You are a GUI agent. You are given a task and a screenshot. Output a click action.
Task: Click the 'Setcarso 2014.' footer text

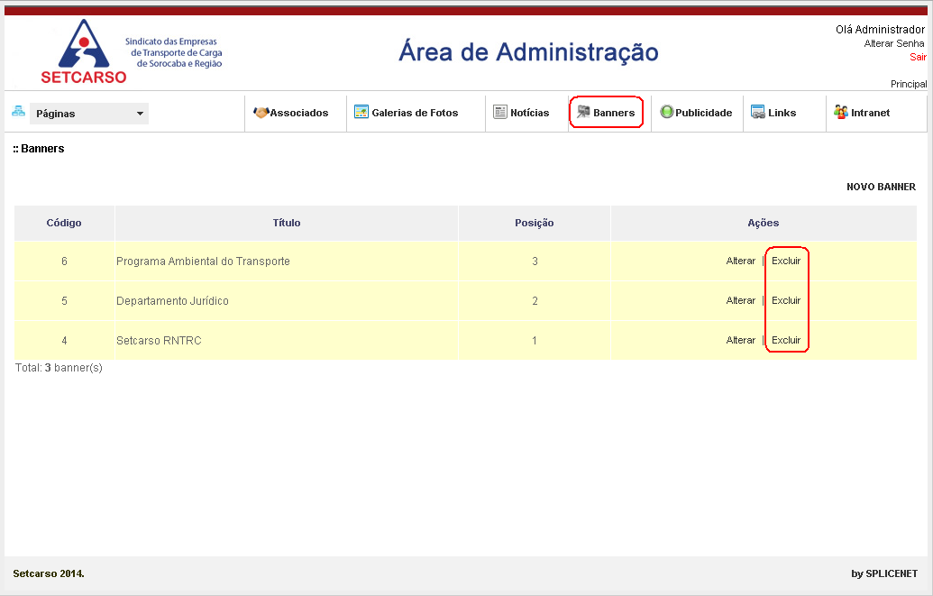(x=49, y=574)
